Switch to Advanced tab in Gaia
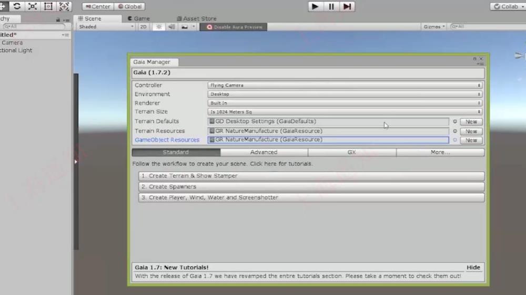Screen dimensions: 526x295 tap(264, 152)
